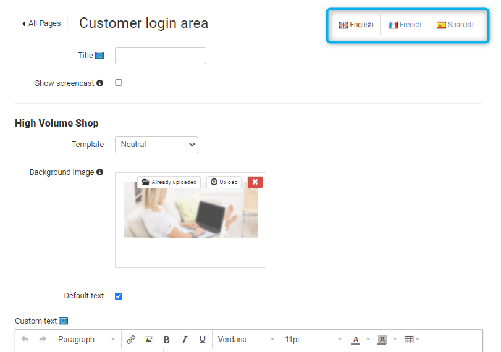Open the Table insert menu
This screenshot has width=501, height=352.
pos(412,340)
